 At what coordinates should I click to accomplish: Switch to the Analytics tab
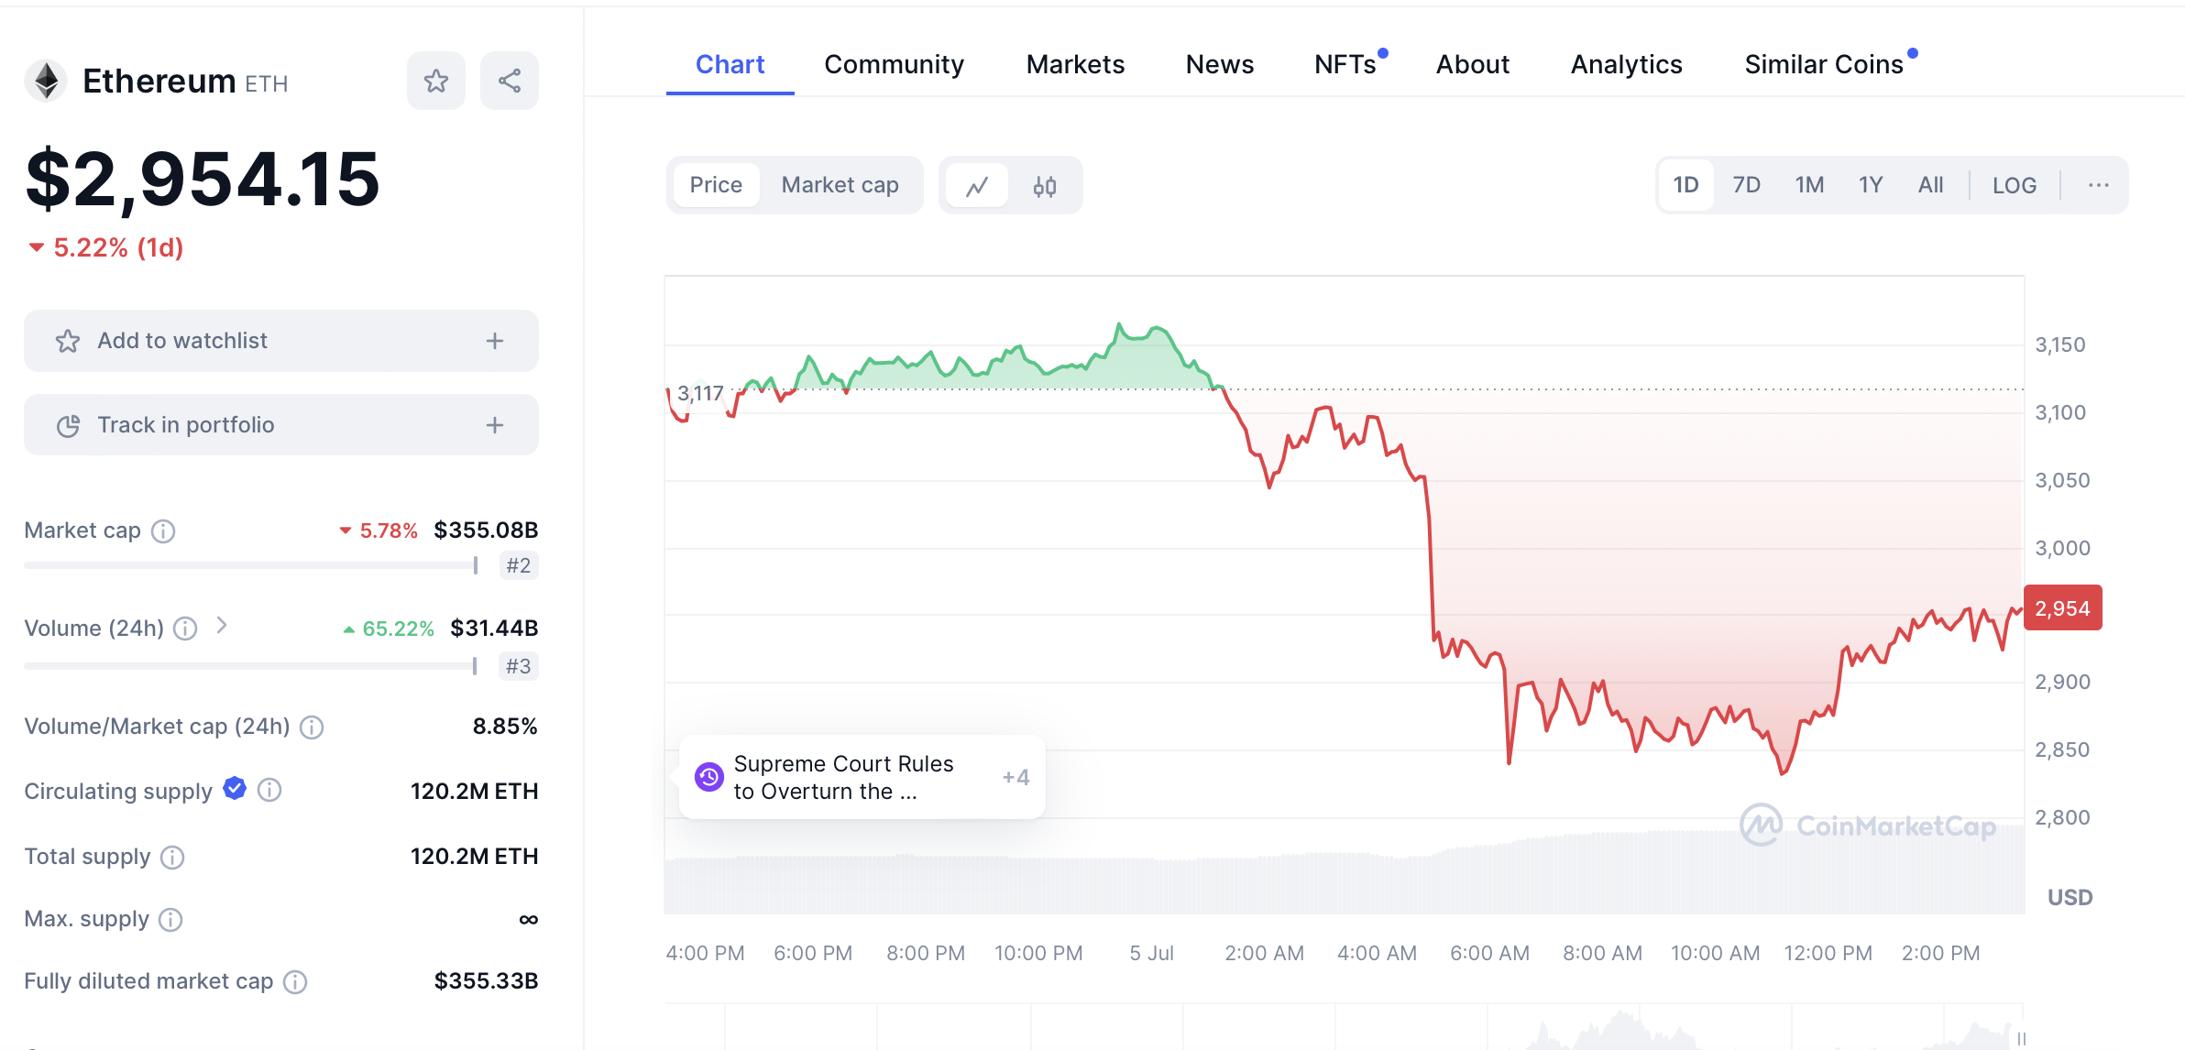pyautogui.click(x=1626, y=64)
